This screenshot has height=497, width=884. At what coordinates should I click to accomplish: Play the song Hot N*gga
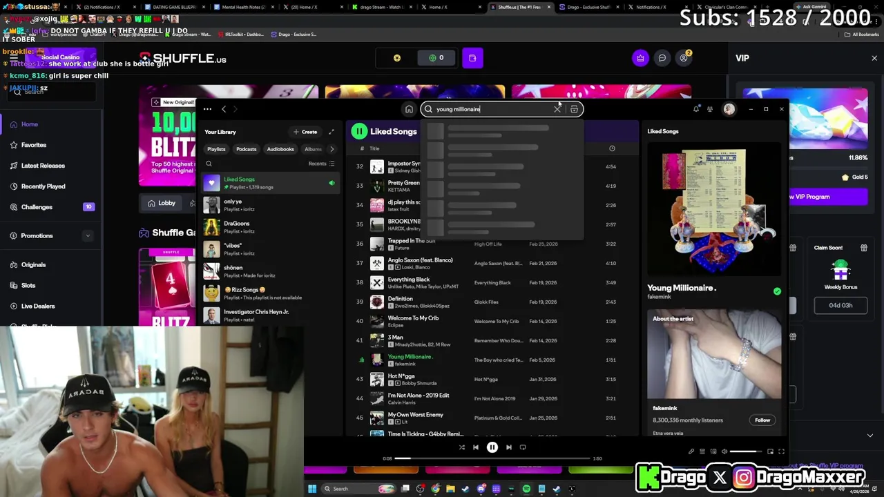491,379
